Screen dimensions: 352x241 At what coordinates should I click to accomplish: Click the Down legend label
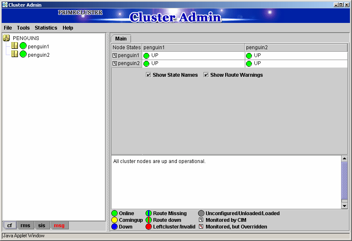pos(126,227)
